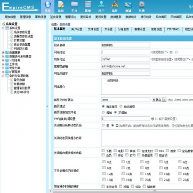Check the 0点 time checkbox

pos(104,162)
